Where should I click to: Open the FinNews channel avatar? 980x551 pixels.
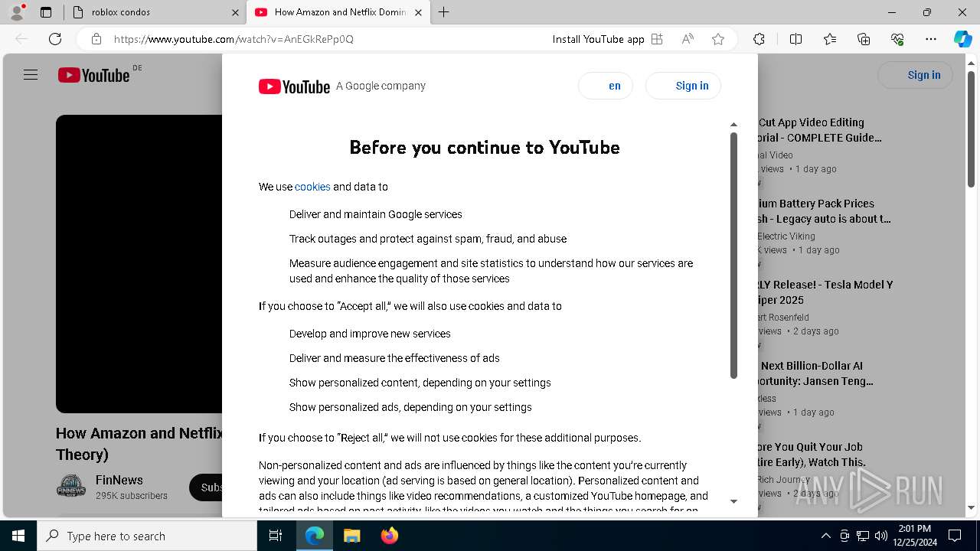point(71,487)
